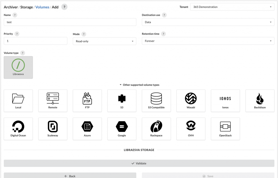Pick the OVH volume type

(x=191, y=129)
